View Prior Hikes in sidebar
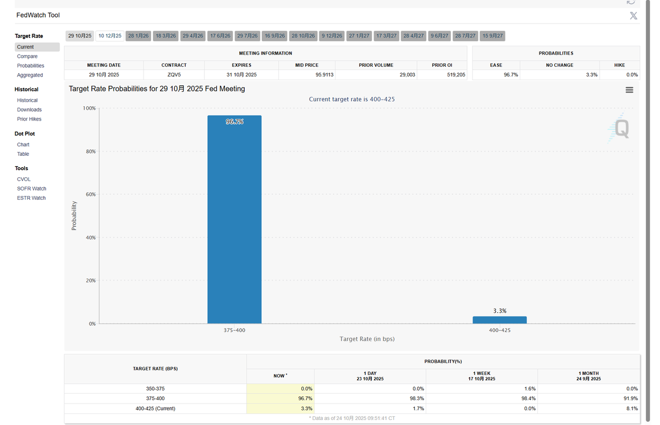 coord(29,119)
